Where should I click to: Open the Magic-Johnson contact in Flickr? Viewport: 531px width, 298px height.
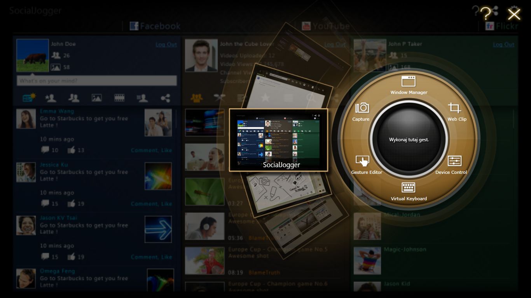tap(405, 249)
